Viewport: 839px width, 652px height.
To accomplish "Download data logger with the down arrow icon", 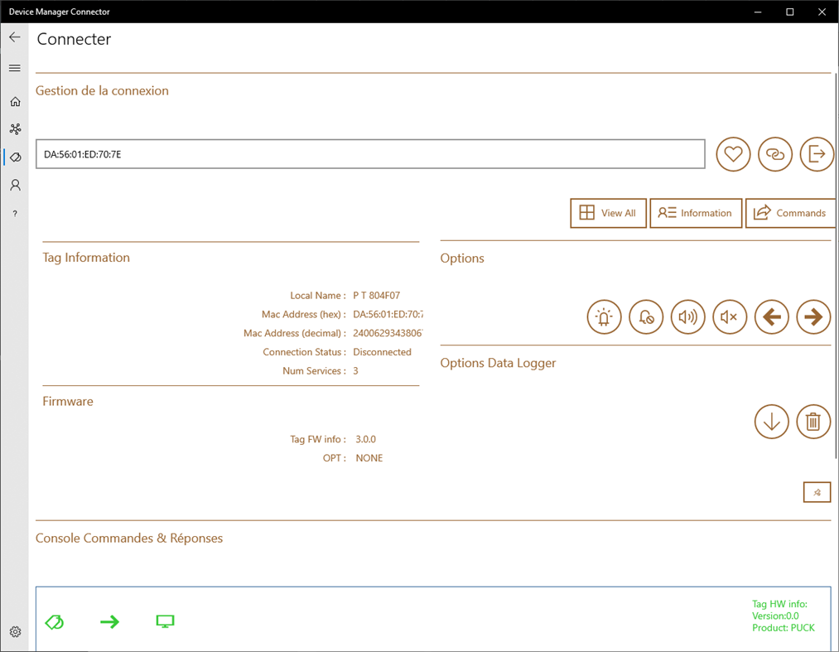I will click(x=771, y=422).
